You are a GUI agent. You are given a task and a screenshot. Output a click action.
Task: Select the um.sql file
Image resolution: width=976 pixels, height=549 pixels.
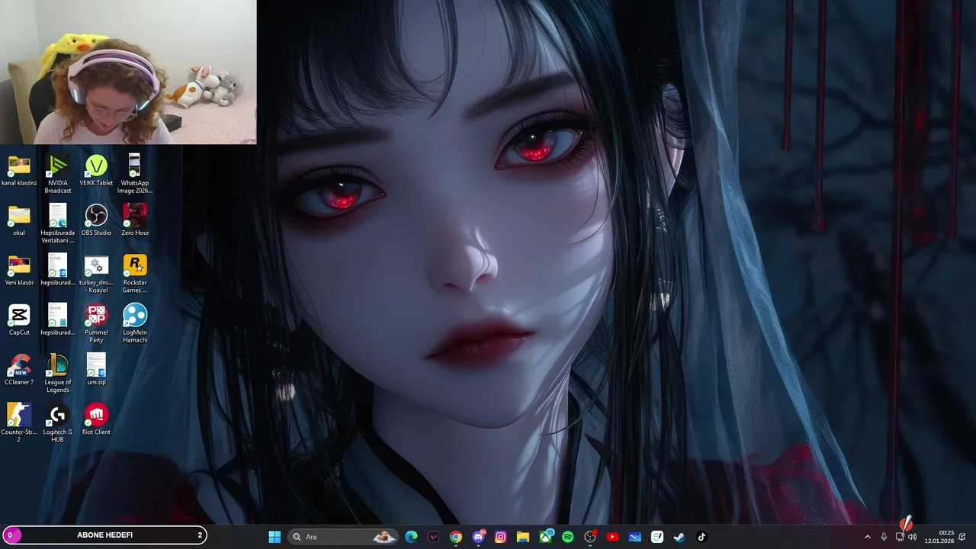tap(96, 370)
